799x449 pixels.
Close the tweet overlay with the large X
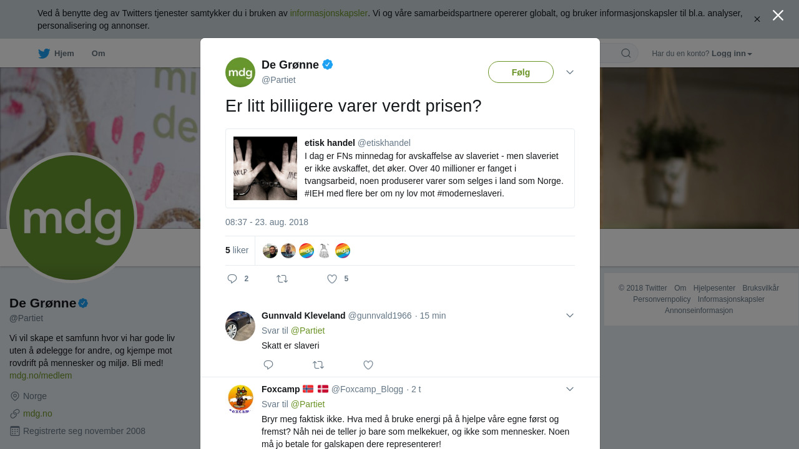[778, 16]
